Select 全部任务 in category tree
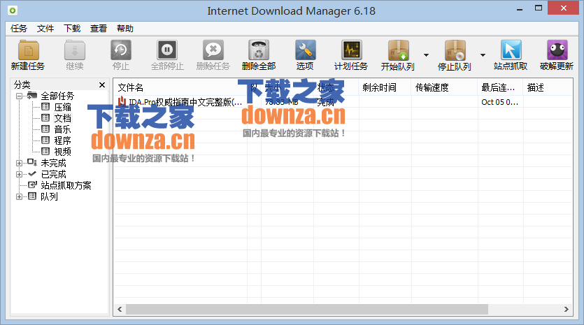 pos(57,96)
